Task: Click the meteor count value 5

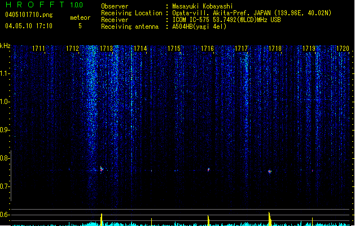Action: click(x=80, y=26)
